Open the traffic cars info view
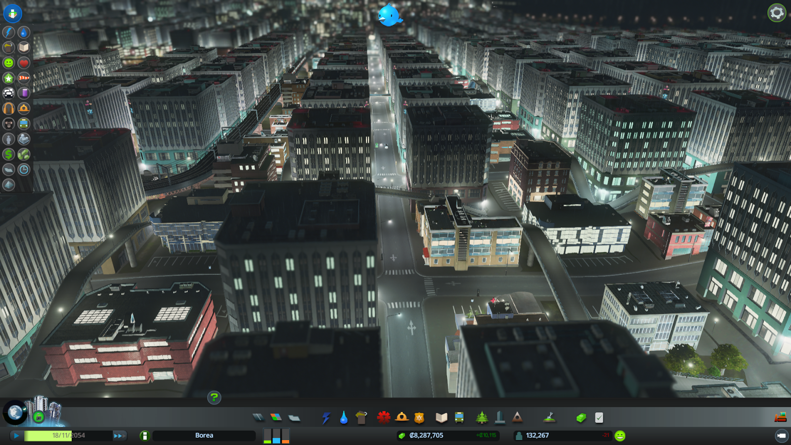This screenshot has width=791, height=445. pos(8,93)
